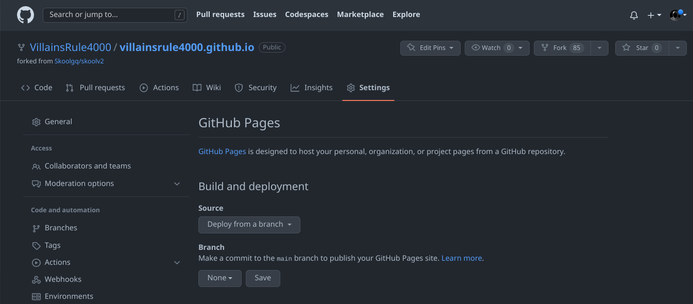Open sidebar Actions settings
Image resolution: width=693 pixels, height=304 pixels.
[x=106, y=262]
